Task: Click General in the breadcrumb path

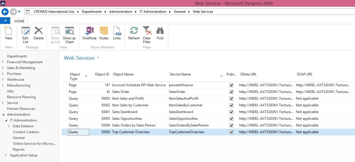Action: pyautogui.click(x=180, y=12)
